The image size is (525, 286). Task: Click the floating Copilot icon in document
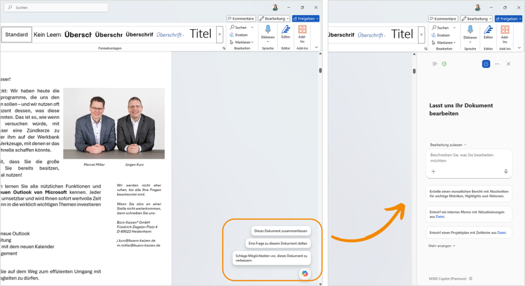(x=304, y=274)
